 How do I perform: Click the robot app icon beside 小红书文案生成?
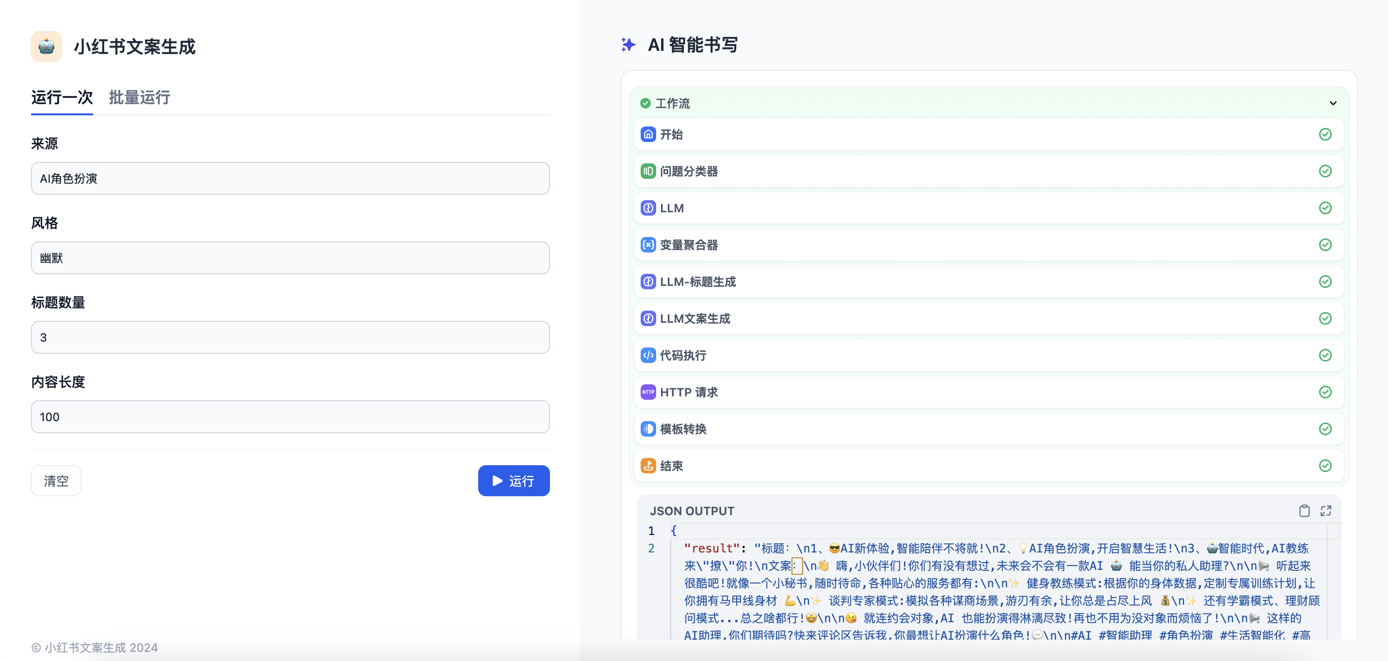point(47,47)
